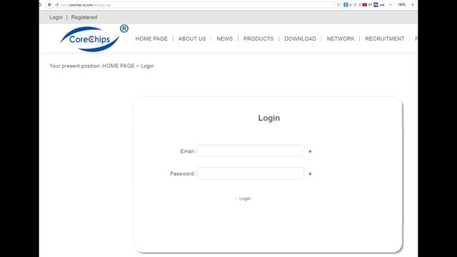Click the zoom out minus button

pyautogui.click(x=391, y=5)
